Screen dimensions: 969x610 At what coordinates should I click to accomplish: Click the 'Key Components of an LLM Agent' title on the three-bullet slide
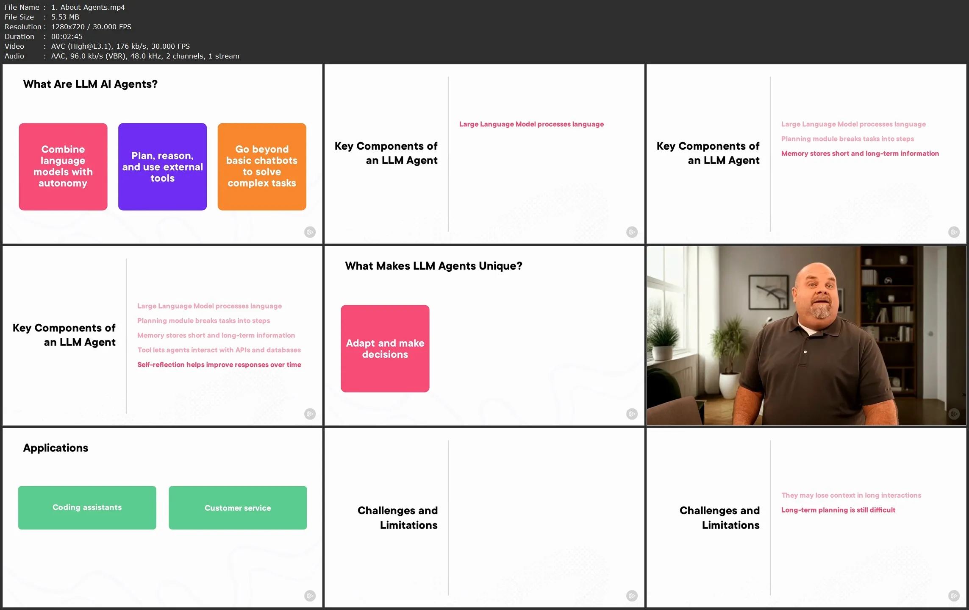(708, 153)
